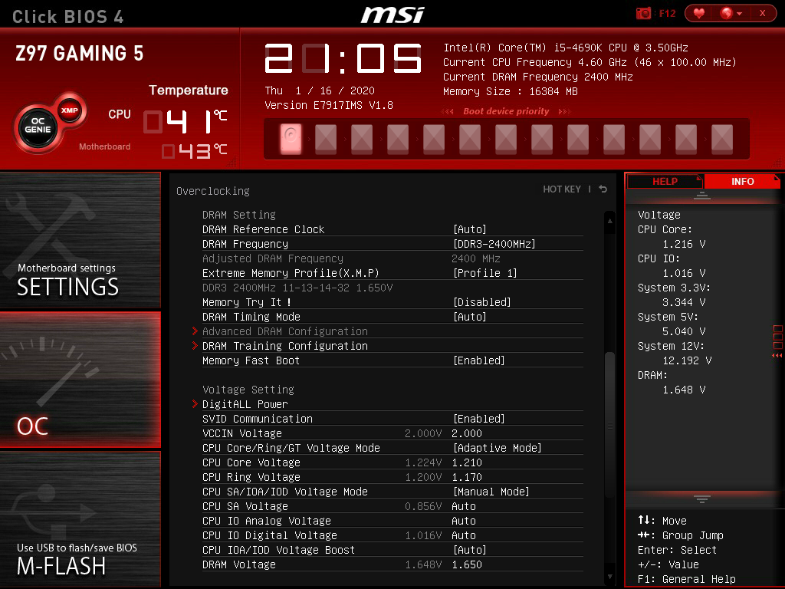The image size is (785, 589).
Task: Select the first boot device disk icon
Action: click(291, 138)
